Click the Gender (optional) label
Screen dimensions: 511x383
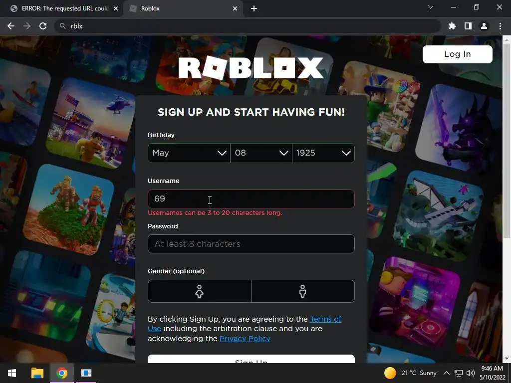click(176, 271)
